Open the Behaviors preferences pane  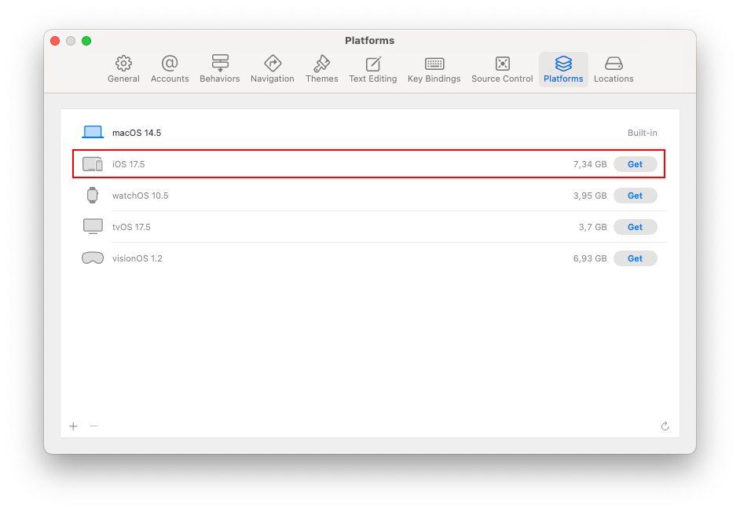pyautogui.click(x=219, y=69)
